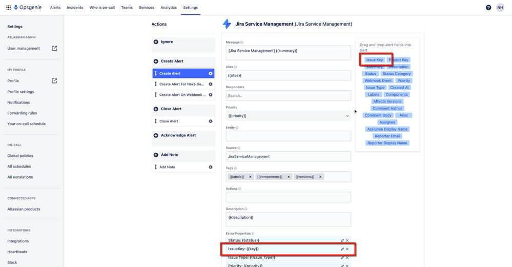The image size is (512, 267).
Task: Select the Close Alert rule row
Action: (x=183, y=121)
